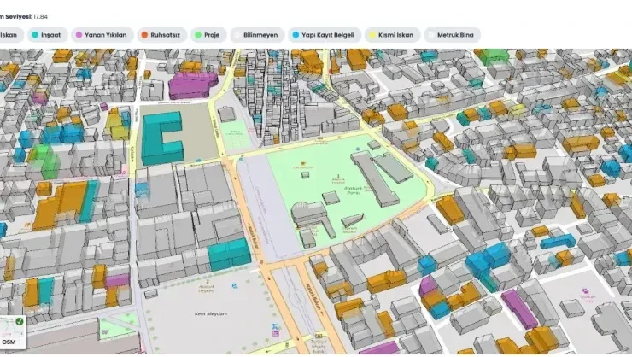The width and height of the screenshot is (632, 357).
Task: Click the blue playground icon below Kent Meydanı
Action: 275,327
